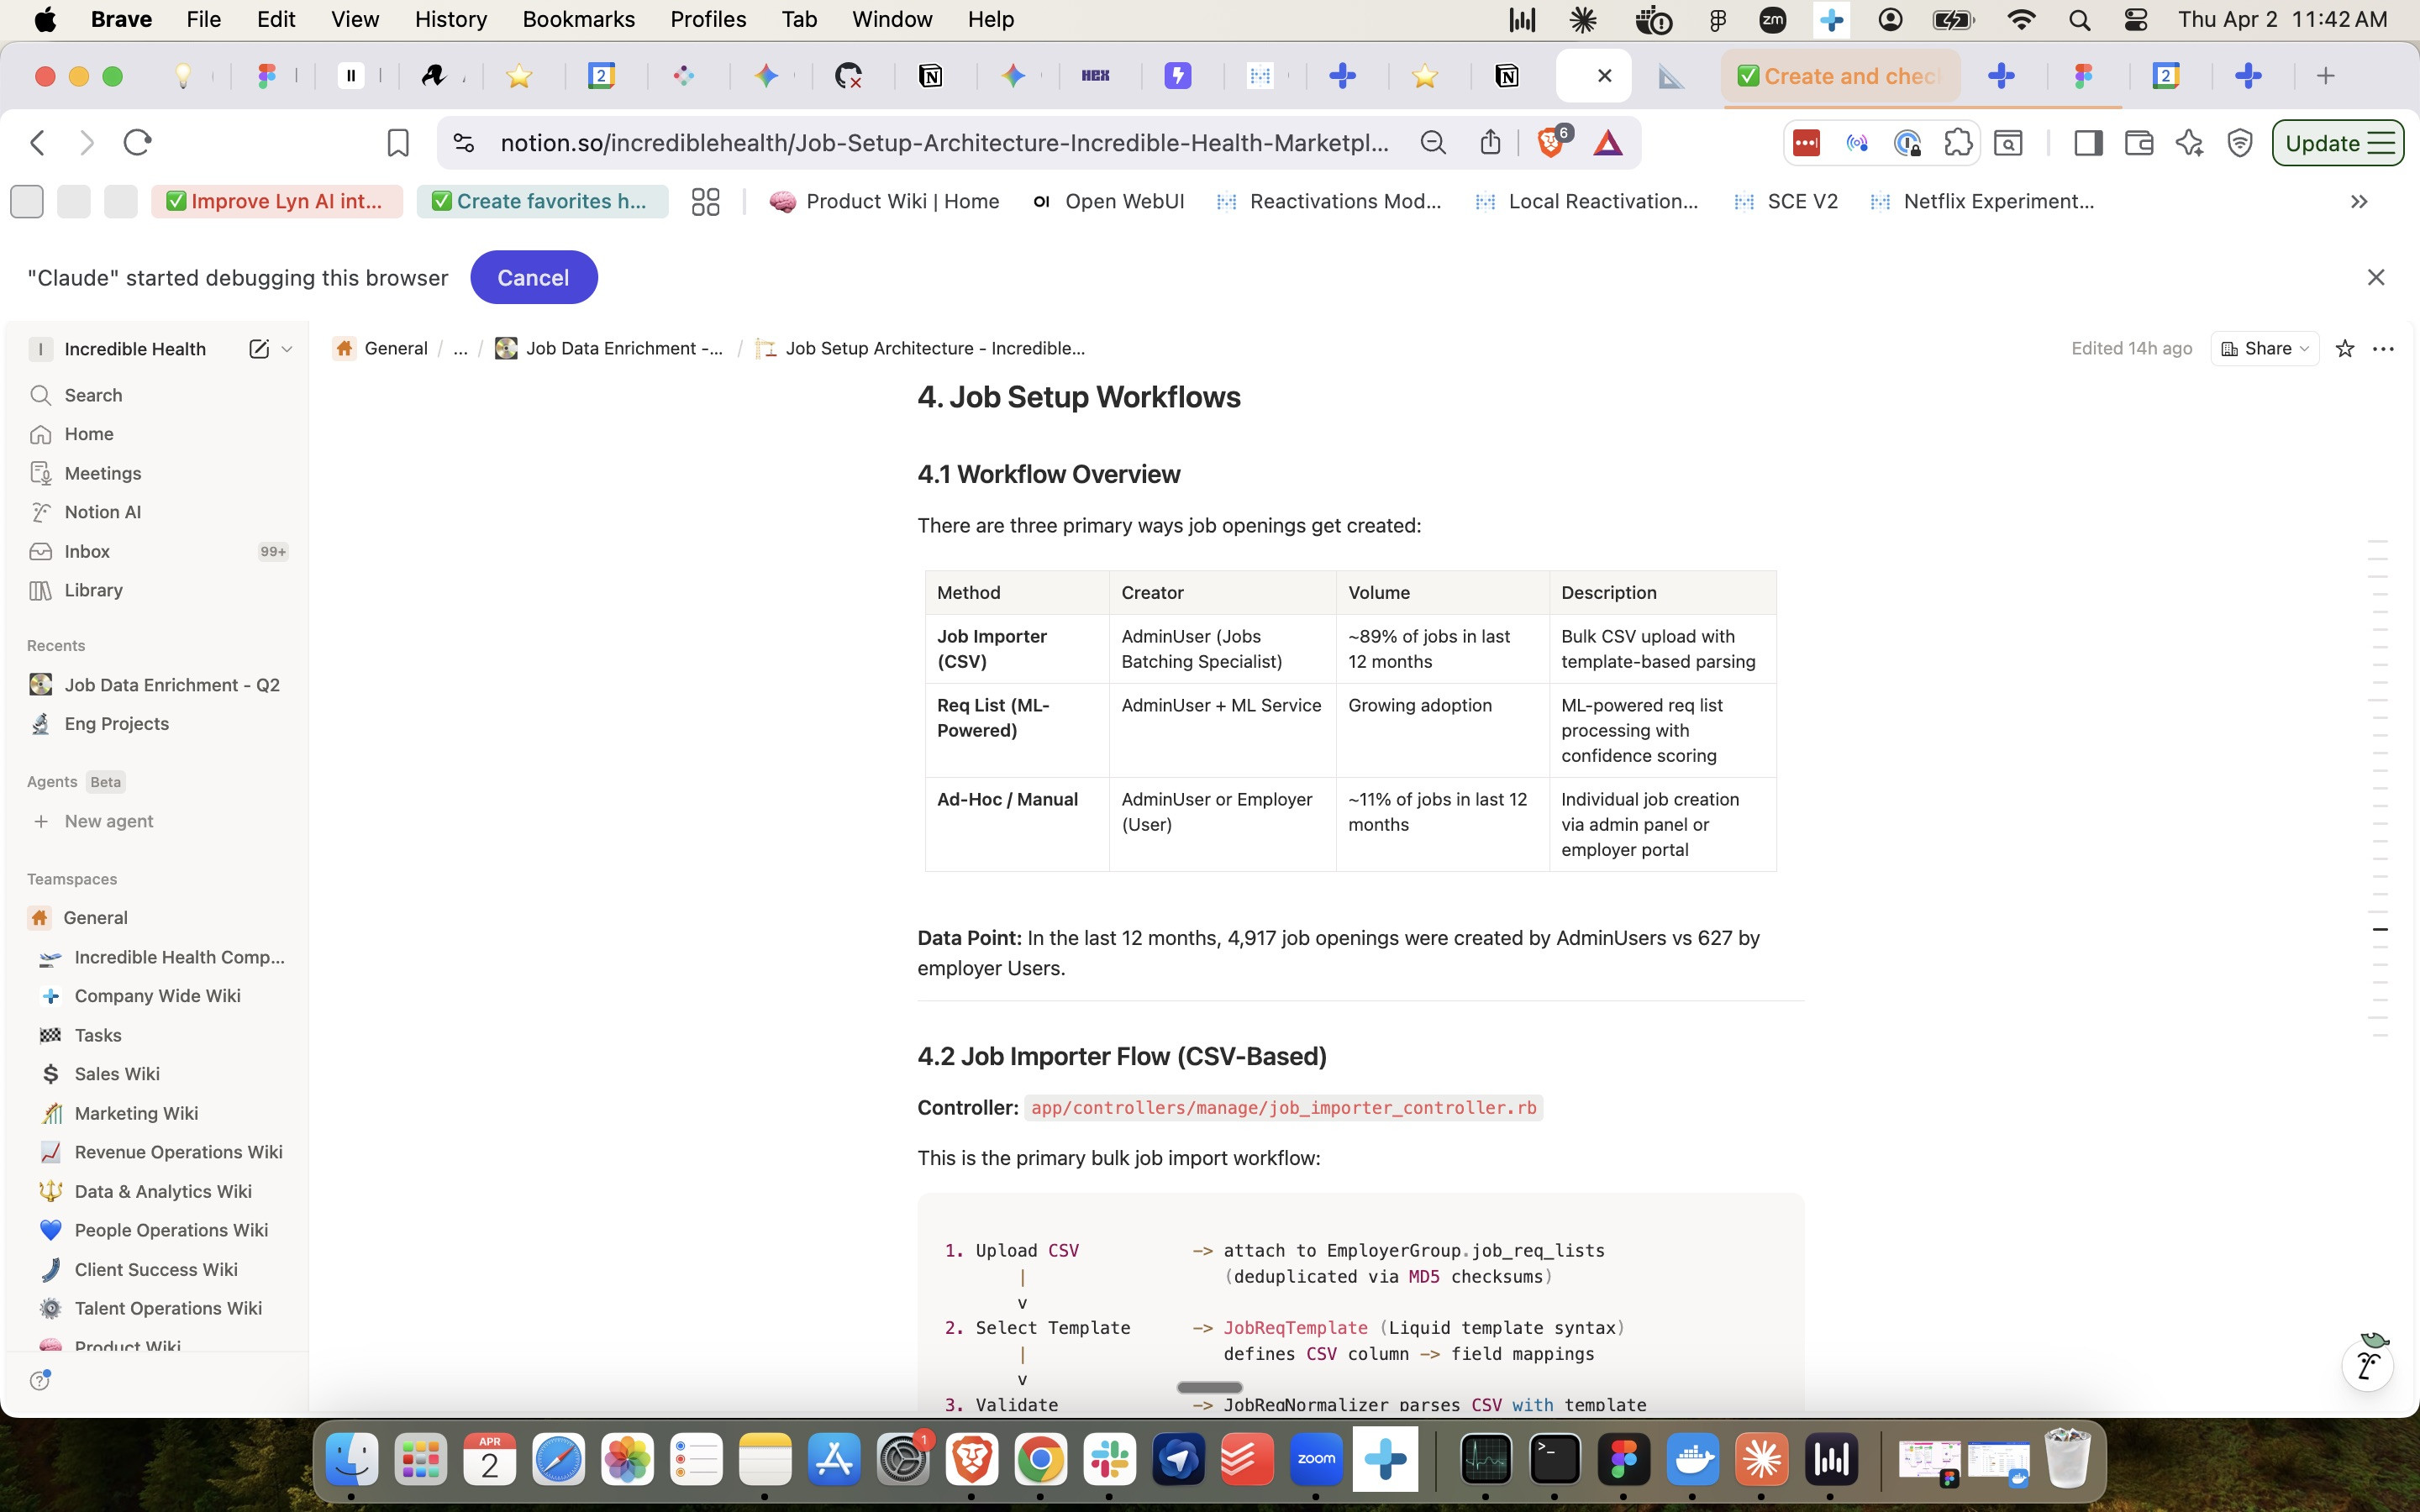Image resolution: width=2420 pixels, height=1512 pixels.
Task: Bookmark this page with the bookmark icon
Action: tap(397, 143)
